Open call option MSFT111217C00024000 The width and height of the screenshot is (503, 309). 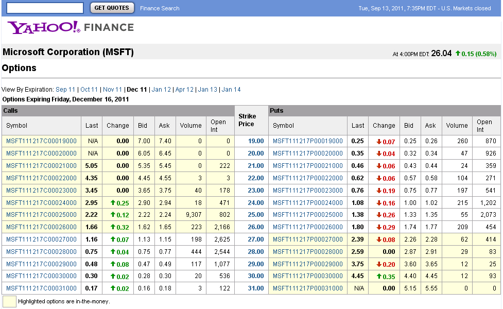coord(41,203)
